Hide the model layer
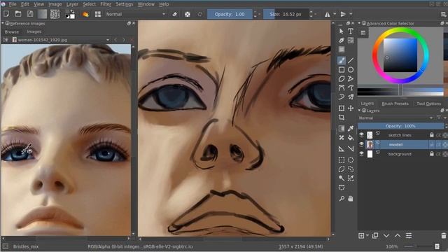 pyautogui.click(x=361, y=144)
